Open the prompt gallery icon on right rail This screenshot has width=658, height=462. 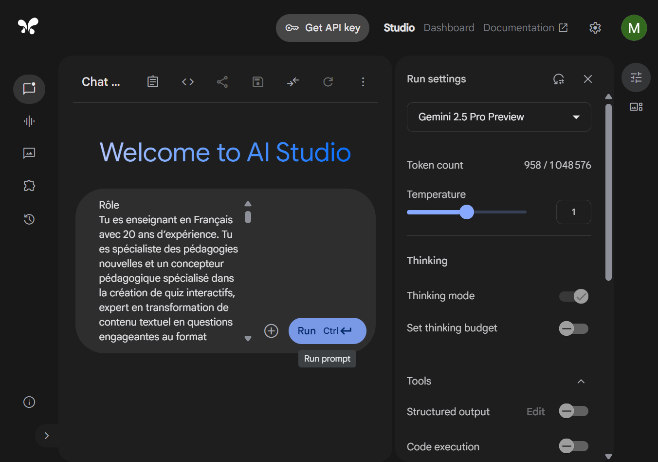point(636,107)
